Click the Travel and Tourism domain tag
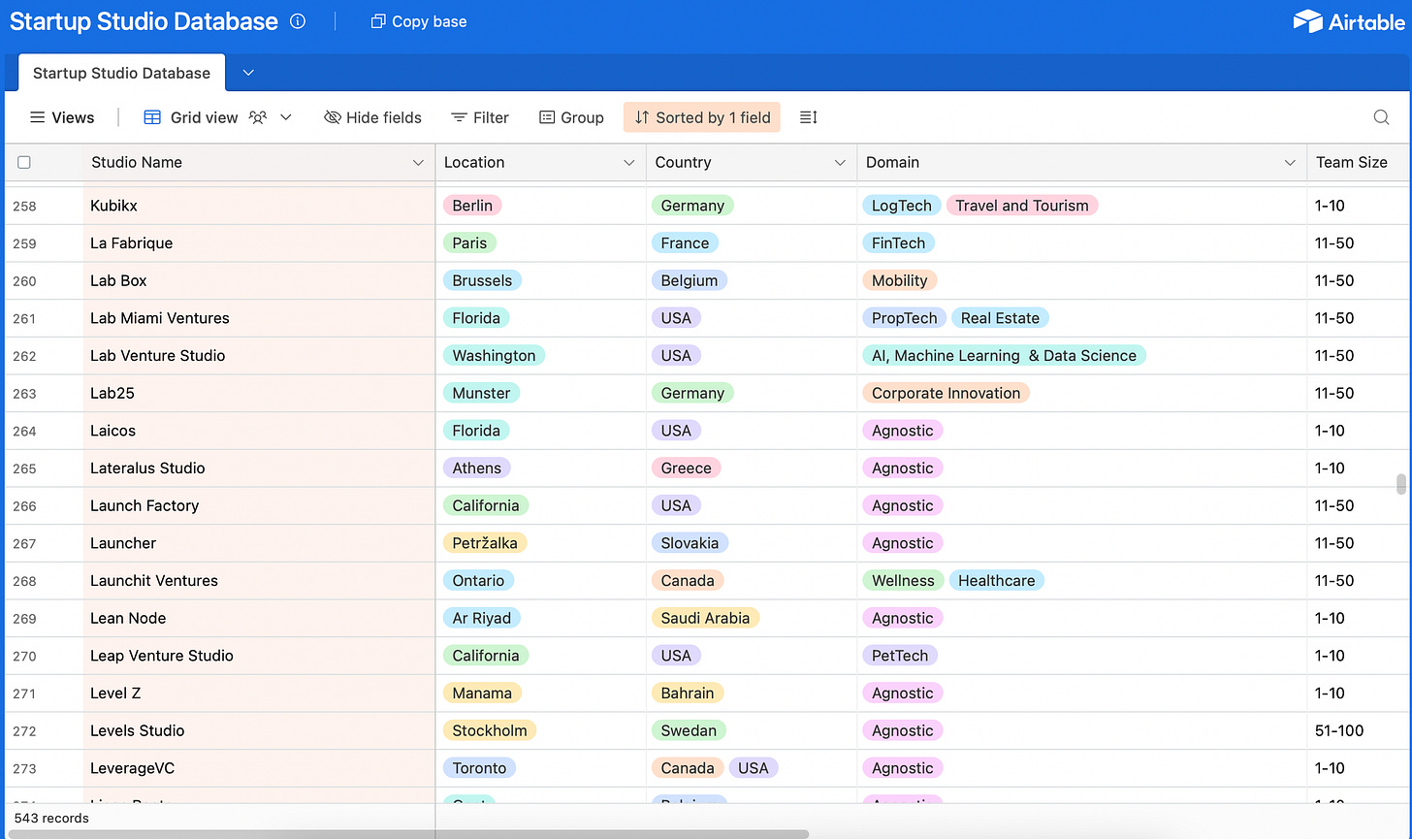Screen dimensions: 1412x839 coord(1022,206)
